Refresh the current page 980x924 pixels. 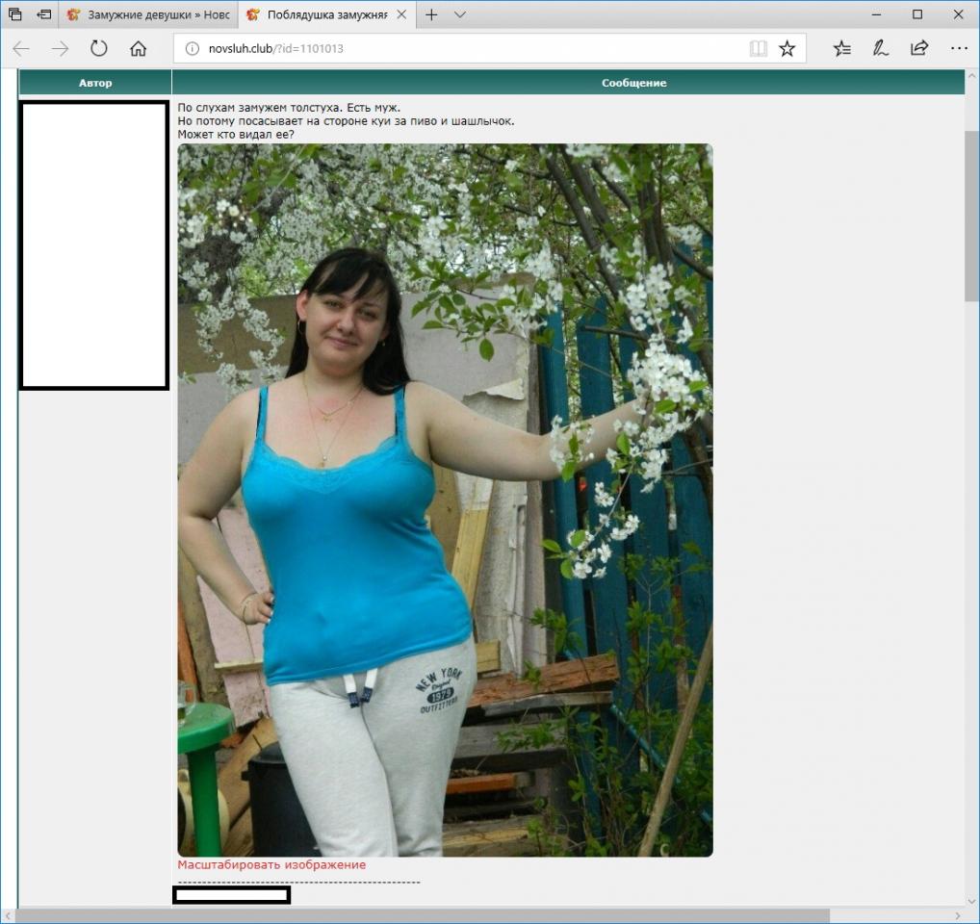tap(98, 48)
